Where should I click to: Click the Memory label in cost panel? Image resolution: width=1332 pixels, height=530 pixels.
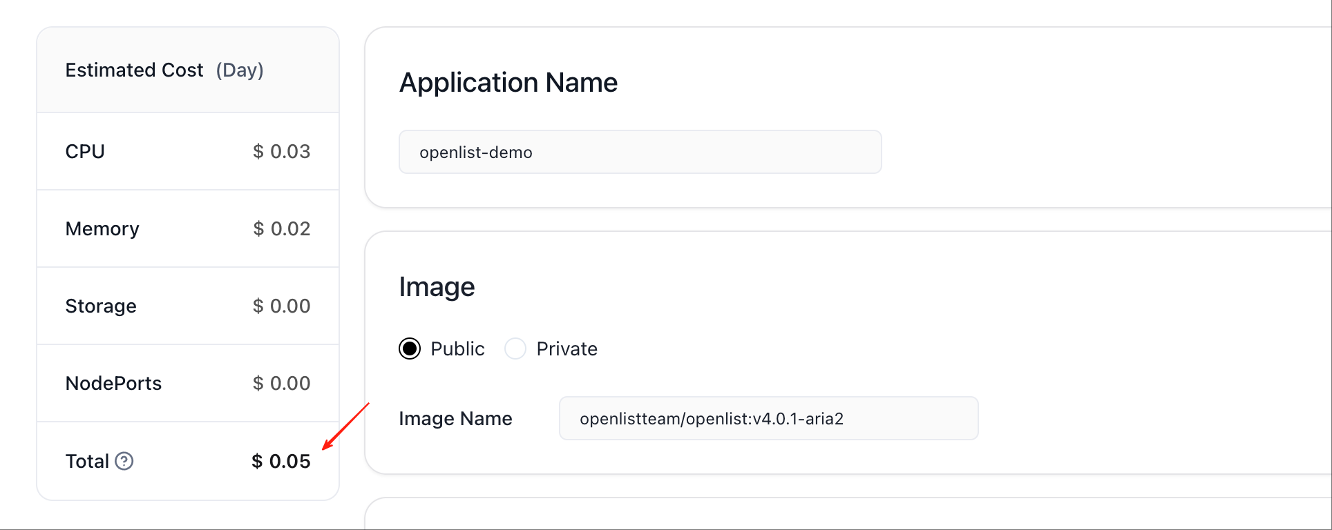click(x=102, y=228)
